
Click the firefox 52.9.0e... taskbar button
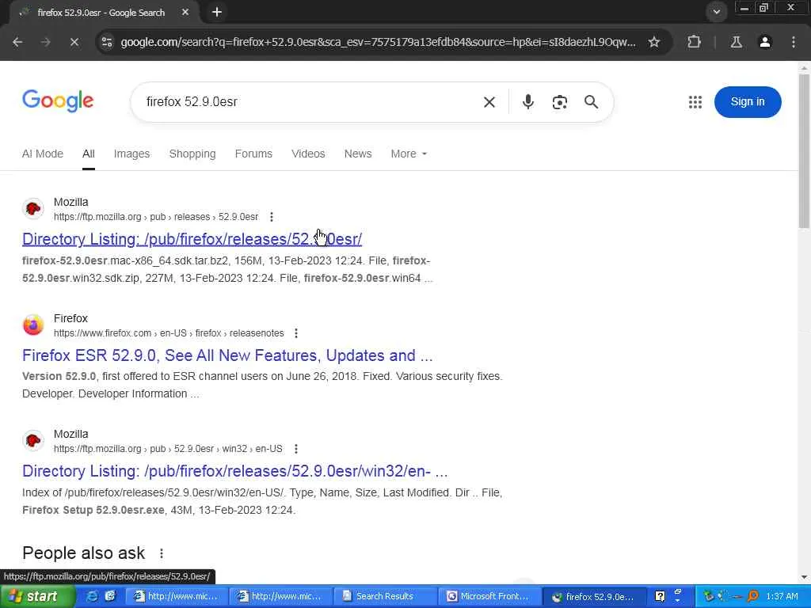point(594,597)
